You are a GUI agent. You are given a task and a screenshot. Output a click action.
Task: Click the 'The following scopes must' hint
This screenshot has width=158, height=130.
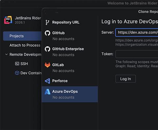(137, 62)
